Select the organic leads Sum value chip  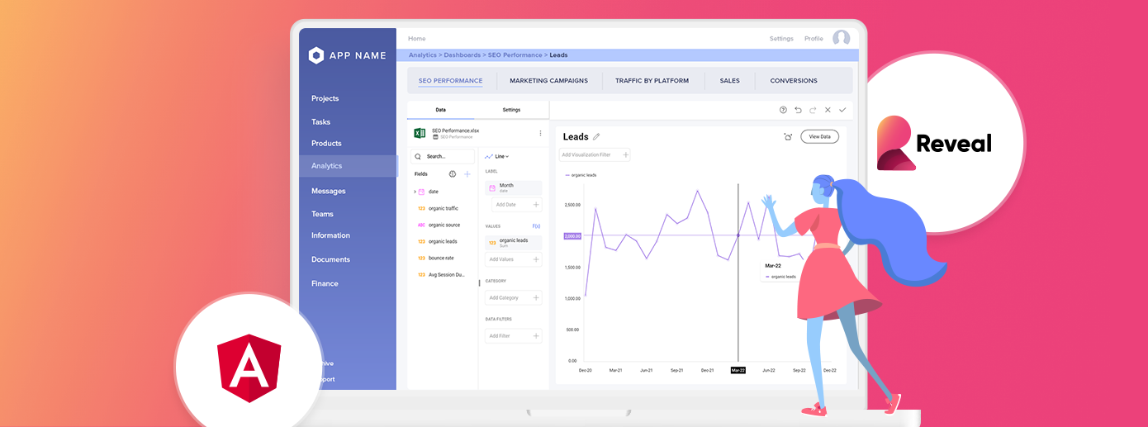click(x=514, y=243)
